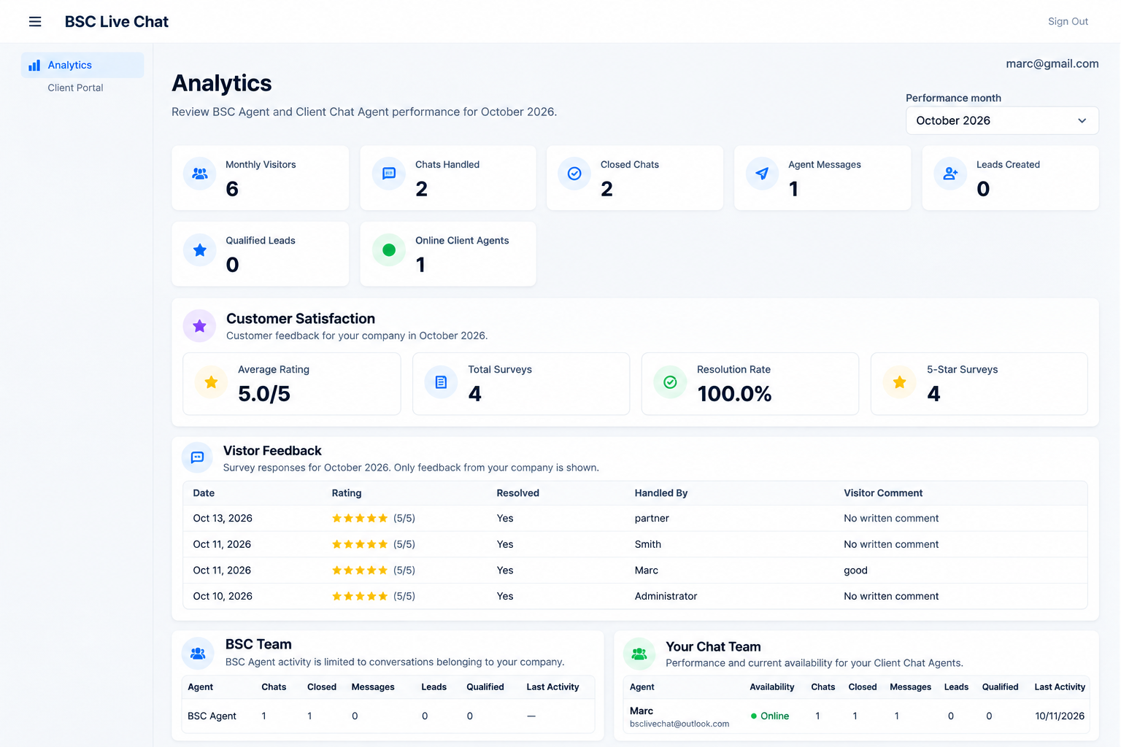
Task: Click the Your Chat Team green people icon
Action: click(x=639, y=654)
